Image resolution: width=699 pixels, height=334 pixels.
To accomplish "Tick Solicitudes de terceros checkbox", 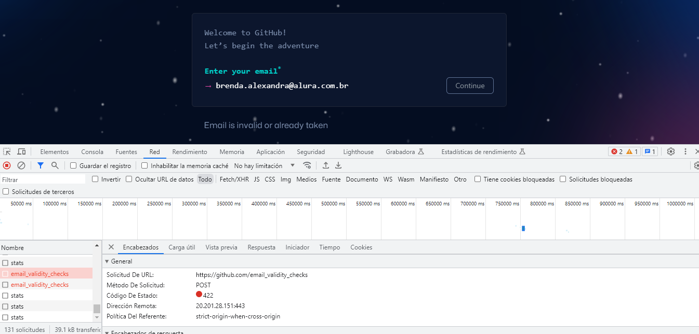I will click(6, 192).
